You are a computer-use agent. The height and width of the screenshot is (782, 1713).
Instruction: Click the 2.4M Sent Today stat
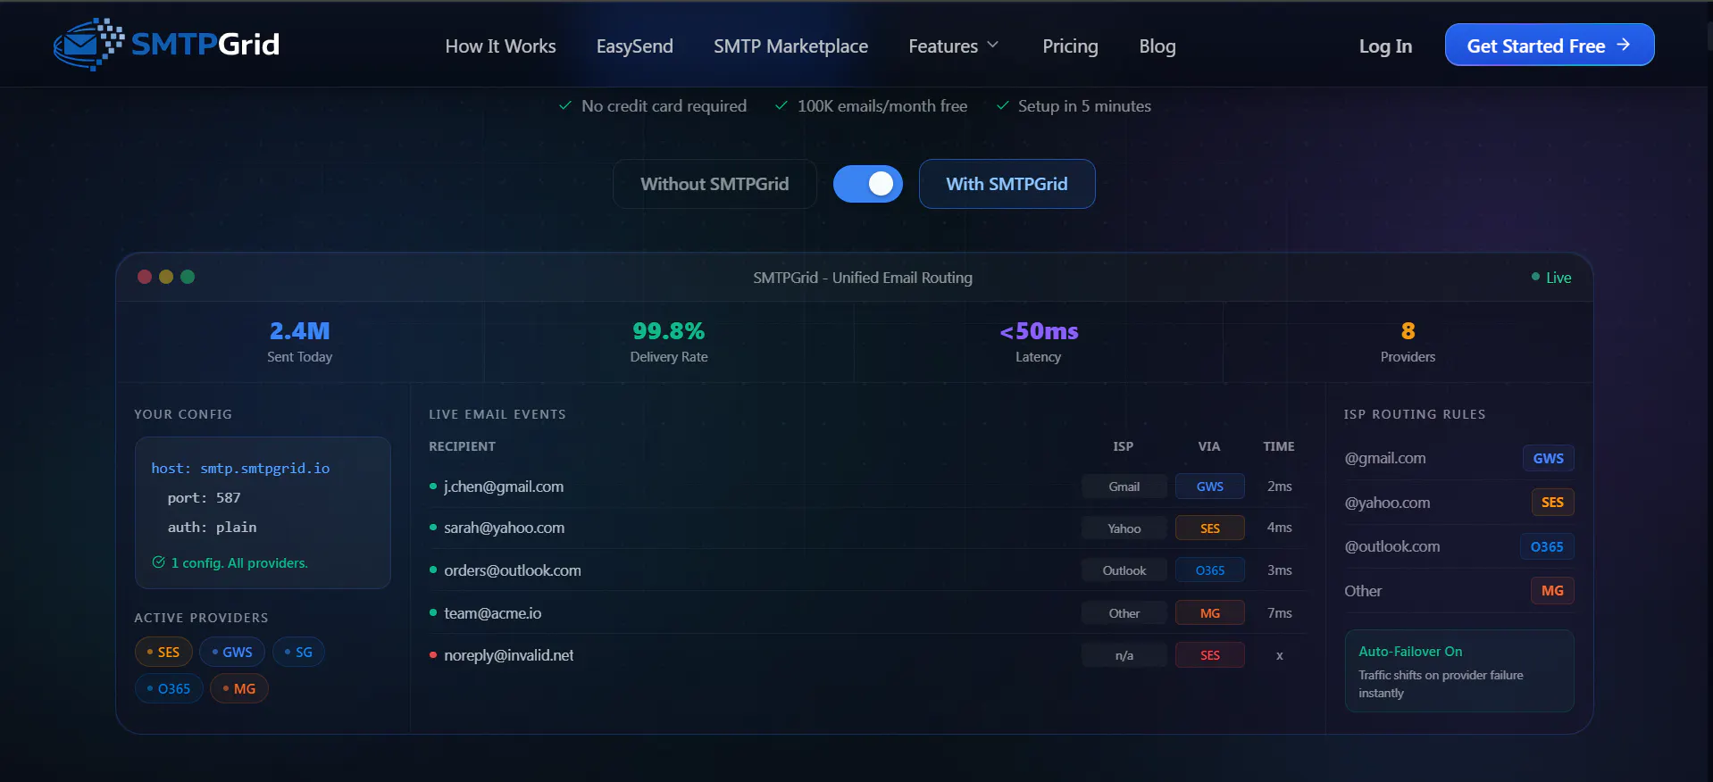tap(300, 342)
